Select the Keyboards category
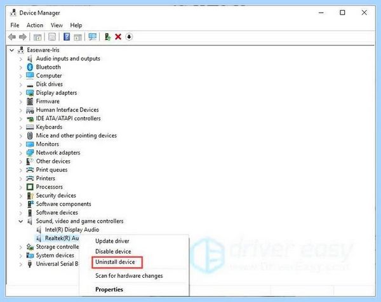This screenshot has height=302, width=381. [x=49, y=127]
